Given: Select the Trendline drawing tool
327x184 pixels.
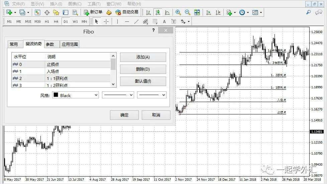Looking at the screenshot, I should pyautogui.click(x=136, y=21).
